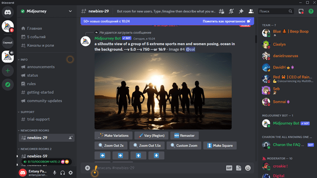
Task: Click the Add a Server plus icon
Action: point(8,71)
